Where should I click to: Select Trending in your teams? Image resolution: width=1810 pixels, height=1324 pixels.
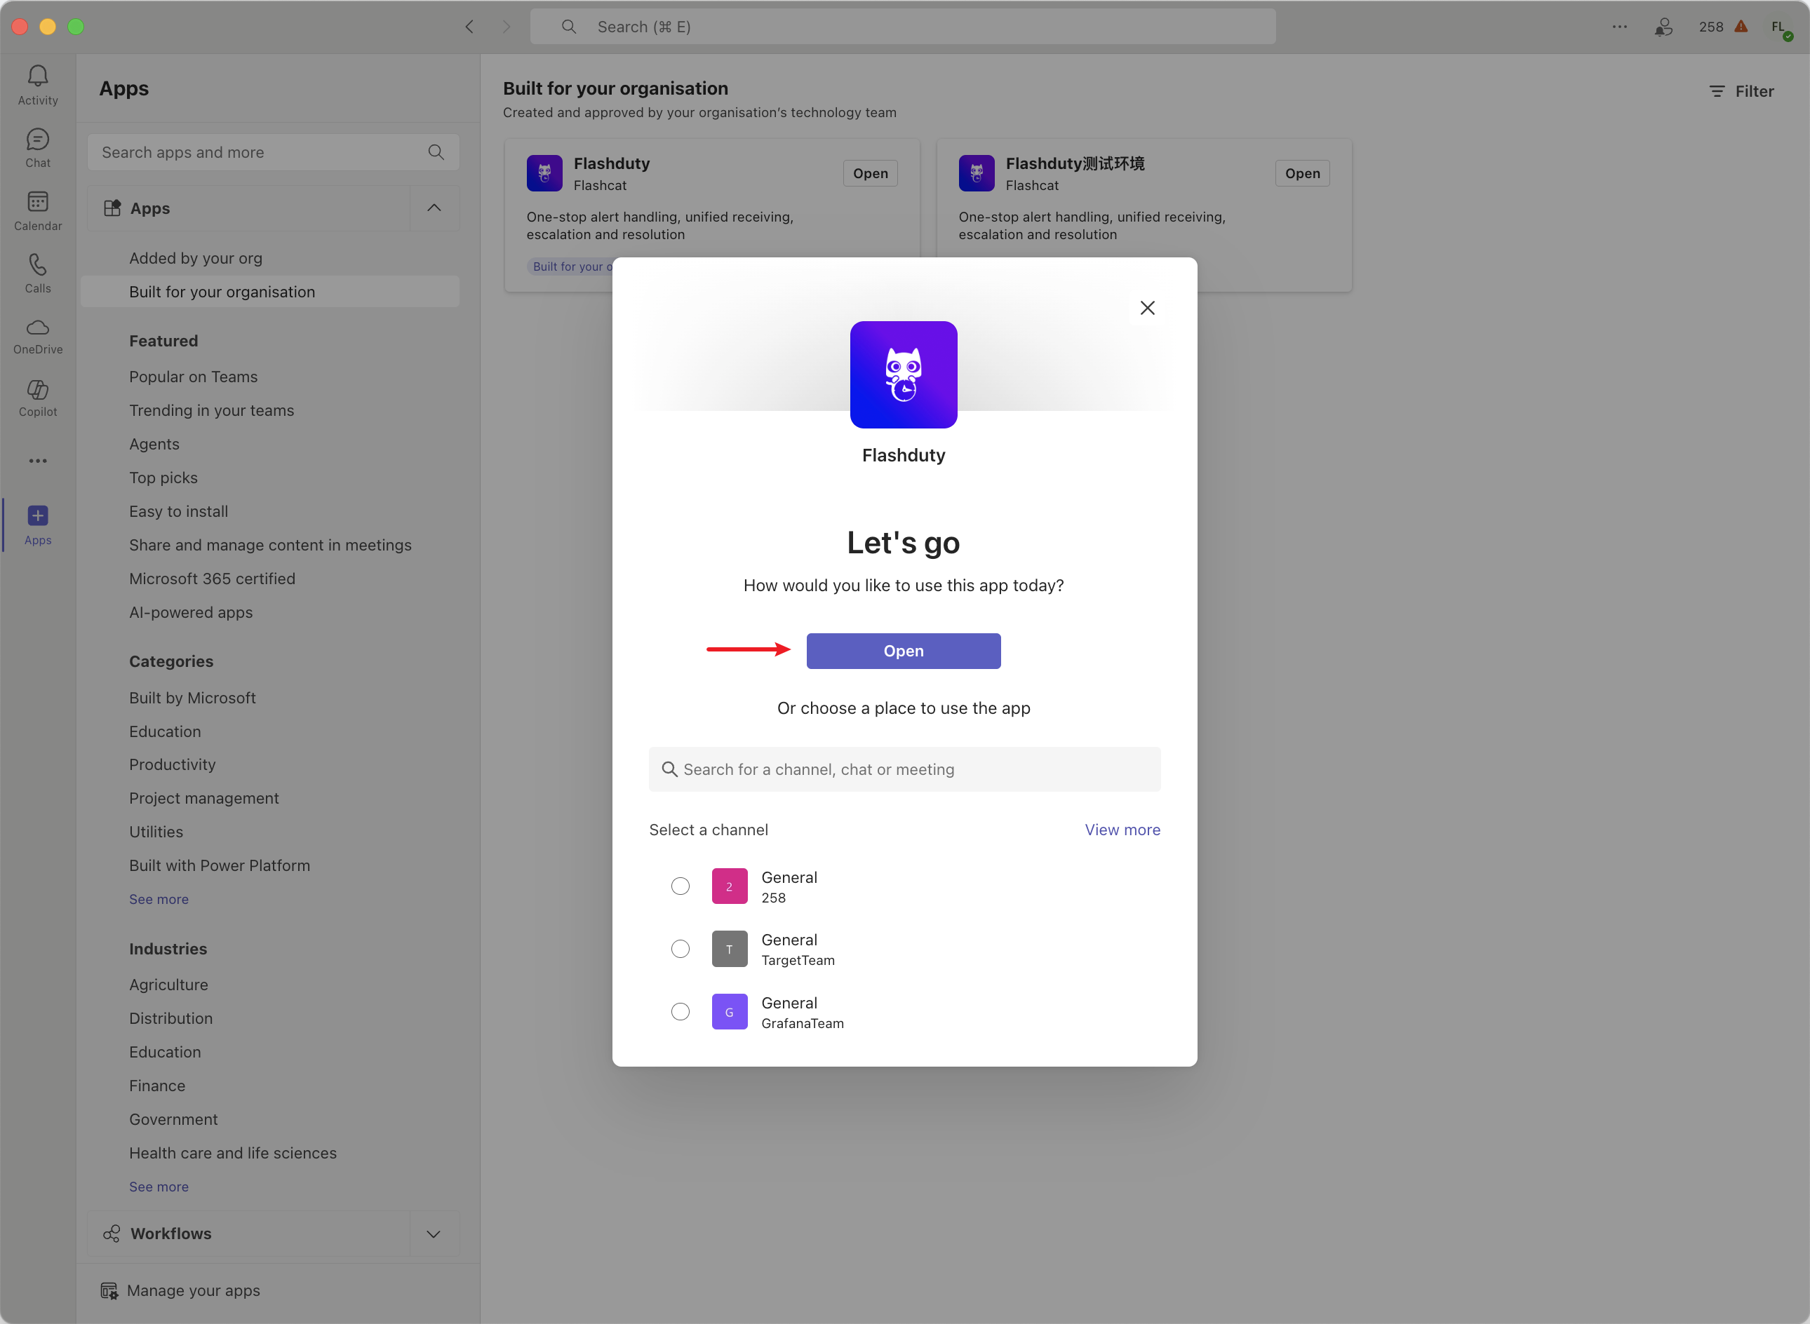(212, 410)
